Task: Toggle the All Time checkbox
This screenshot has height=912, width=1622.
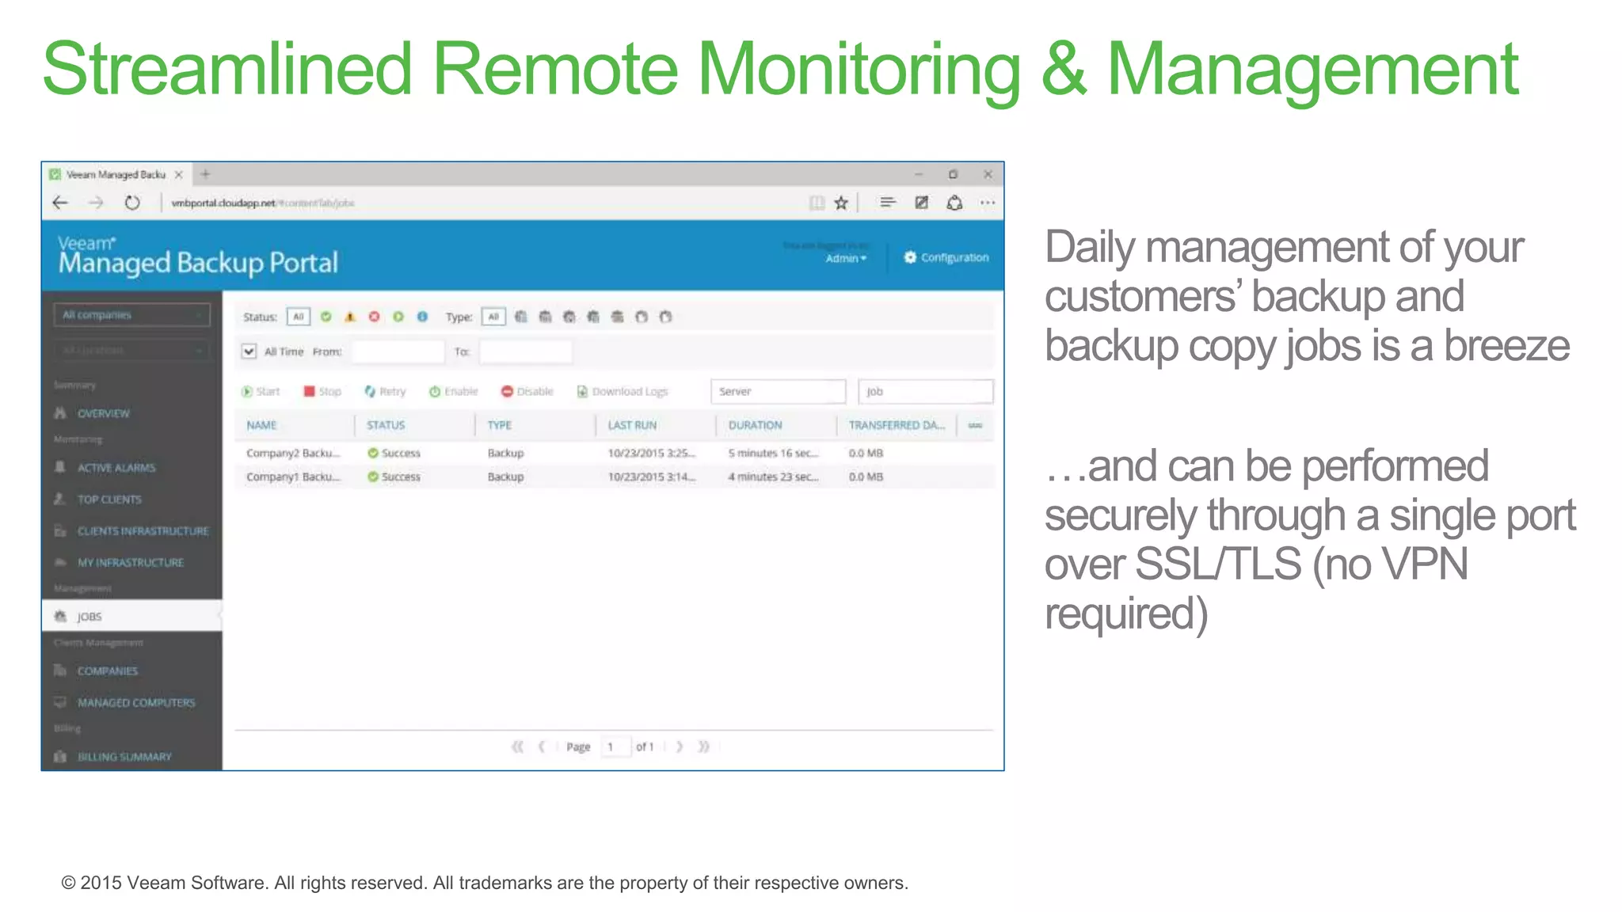Action: coord(249,351)
